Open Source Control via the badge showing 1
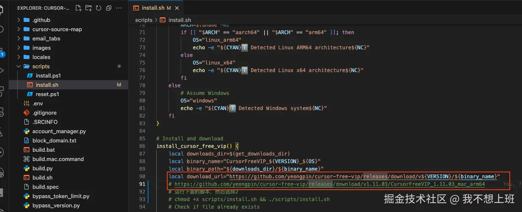This screenshot has width=522, height=212. 2,54
